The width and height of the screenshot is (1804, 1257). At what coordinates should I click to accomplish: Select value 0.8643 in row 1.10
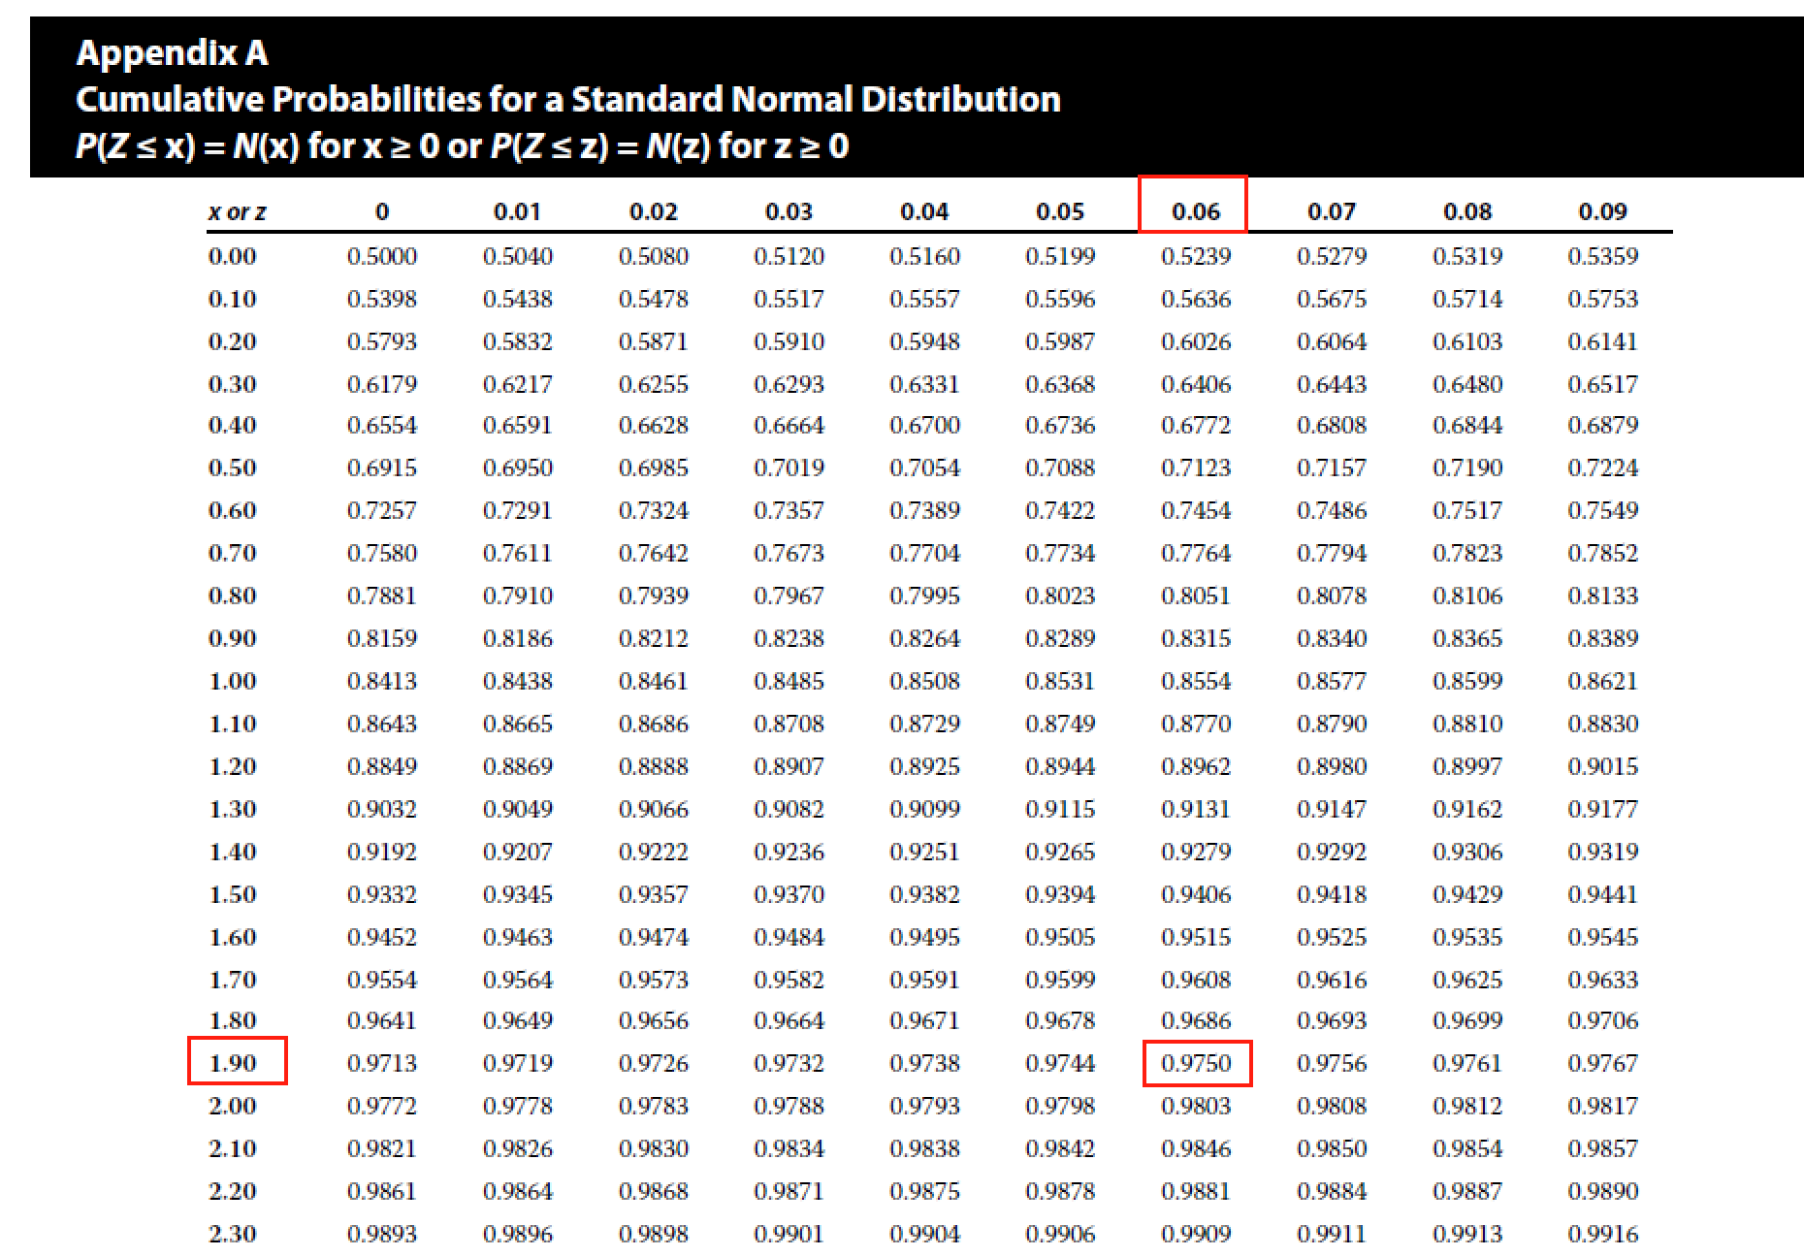point(382,724)
